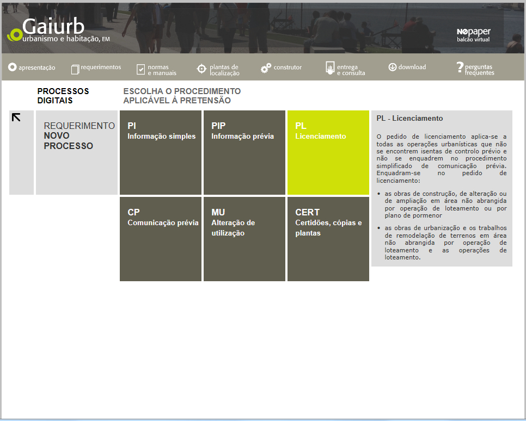This screenshot has height=421, width=526.
Task: Click the Requerimento Novo Processo tile
Action: tap(77, 152)
